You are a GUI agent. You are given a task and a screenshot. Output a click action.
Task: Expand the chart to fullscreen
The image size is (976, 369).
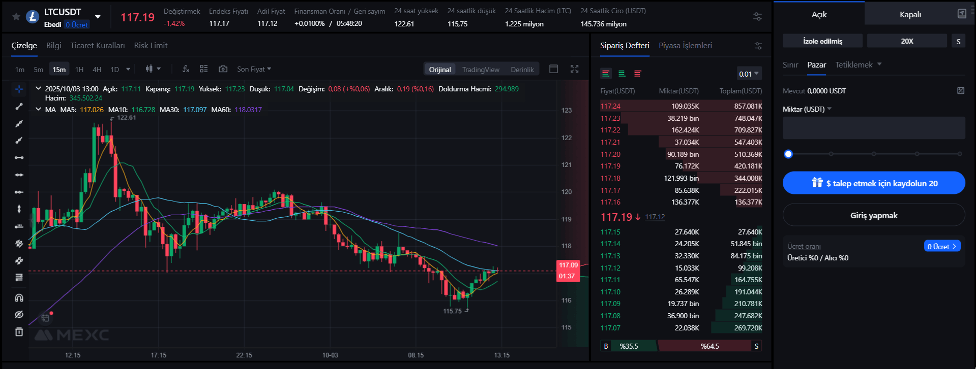(574, 69)
